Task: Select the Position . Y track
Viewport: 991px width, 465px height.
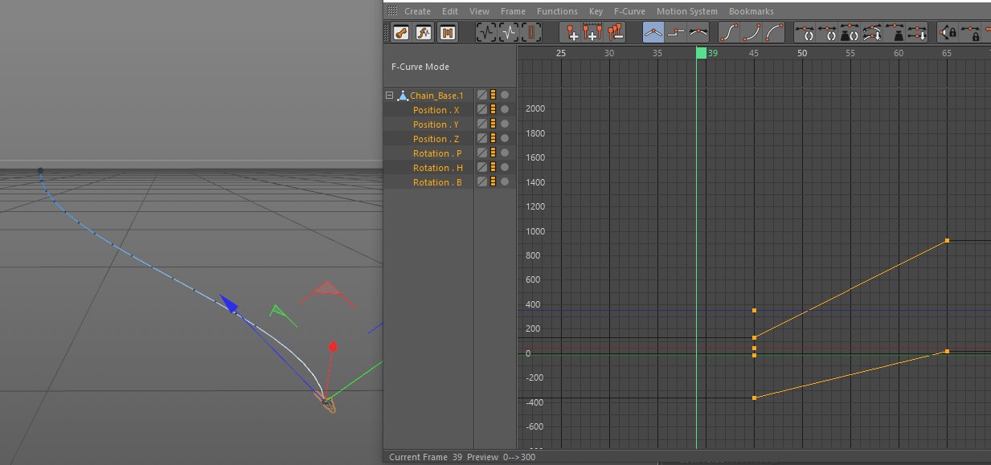Action: (x=436, y=124)
